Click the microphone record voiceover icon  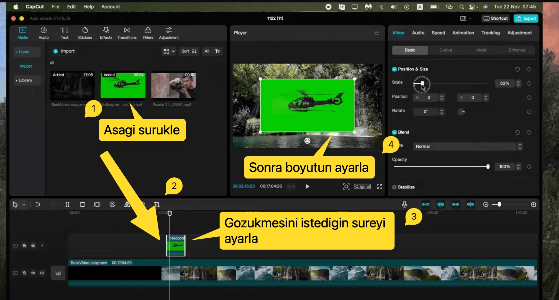tap(404, 204)
